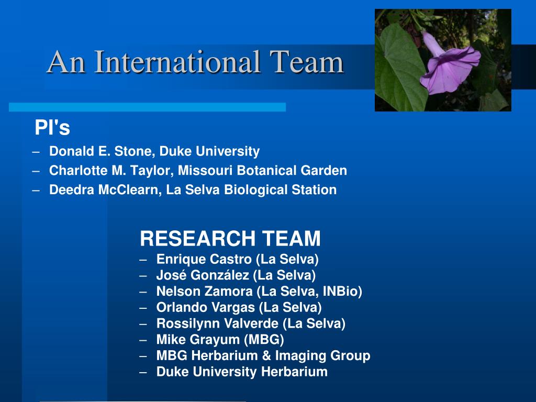Click the purple flower photo

[x=443, y=60]
